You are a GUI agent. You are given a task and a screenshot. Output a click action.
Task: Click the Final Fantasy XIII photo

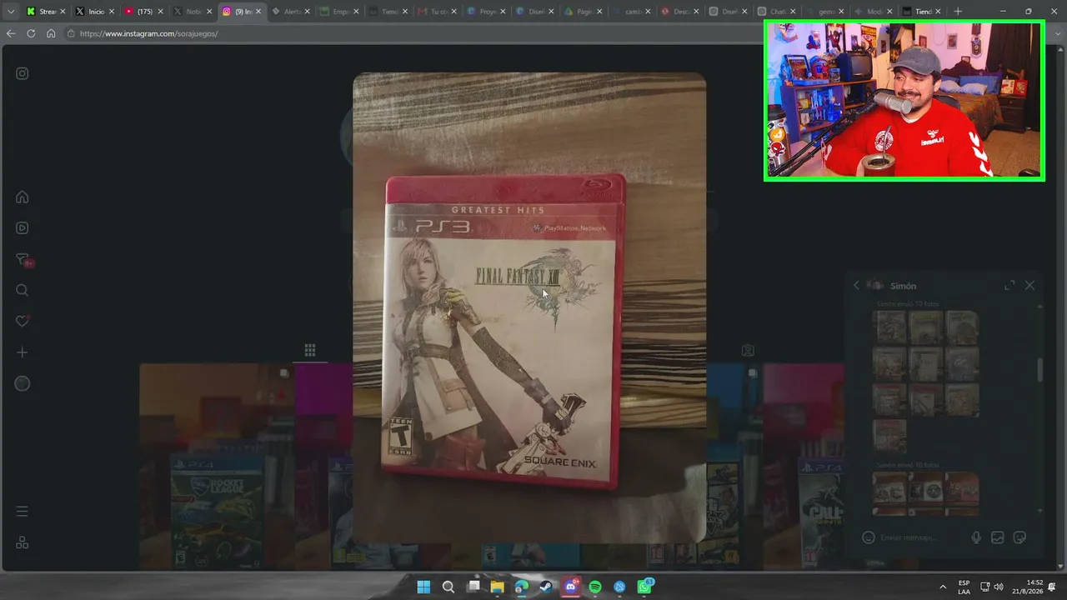[529, 308]
